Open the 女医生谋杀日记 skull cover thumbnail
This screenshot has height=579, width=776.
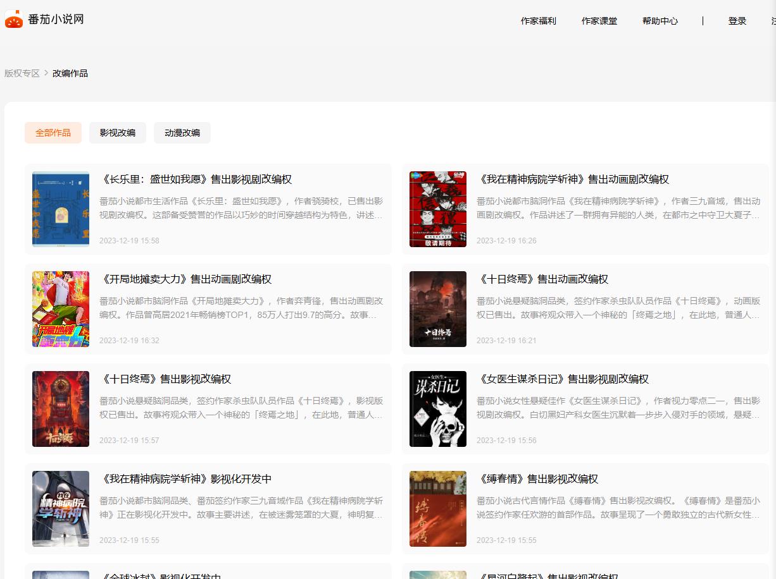pyautogui.click(x=438, y=409)
